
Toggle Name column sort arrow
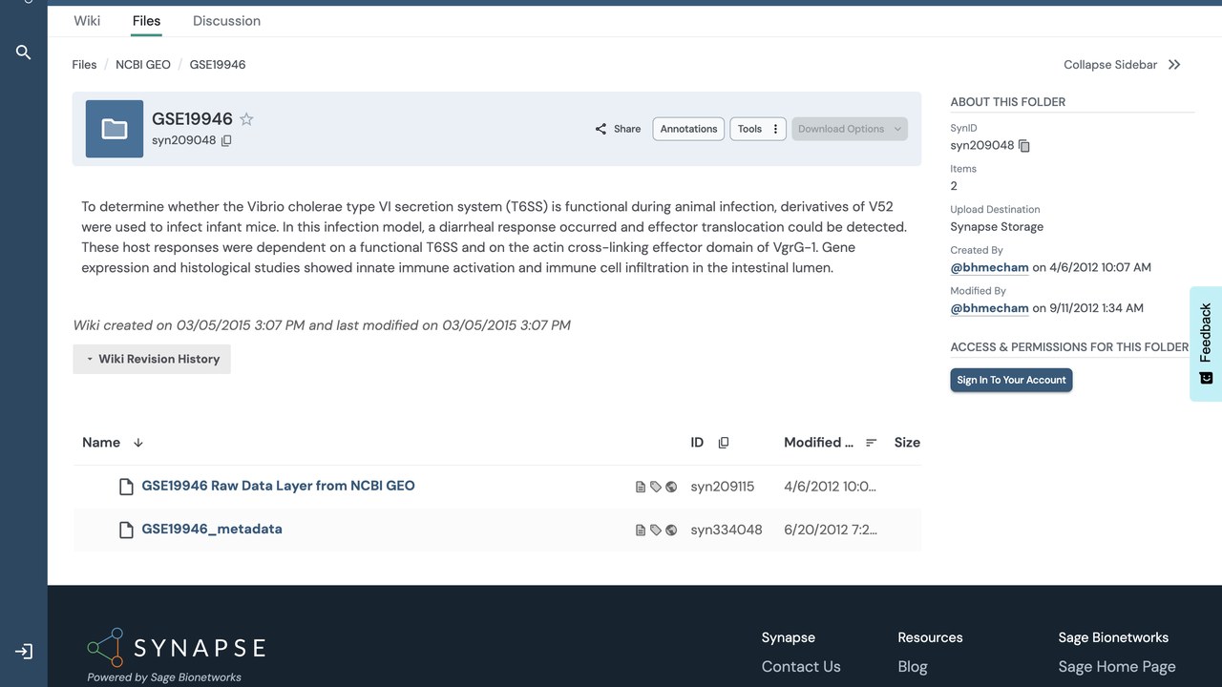click(x=138, y=443)
